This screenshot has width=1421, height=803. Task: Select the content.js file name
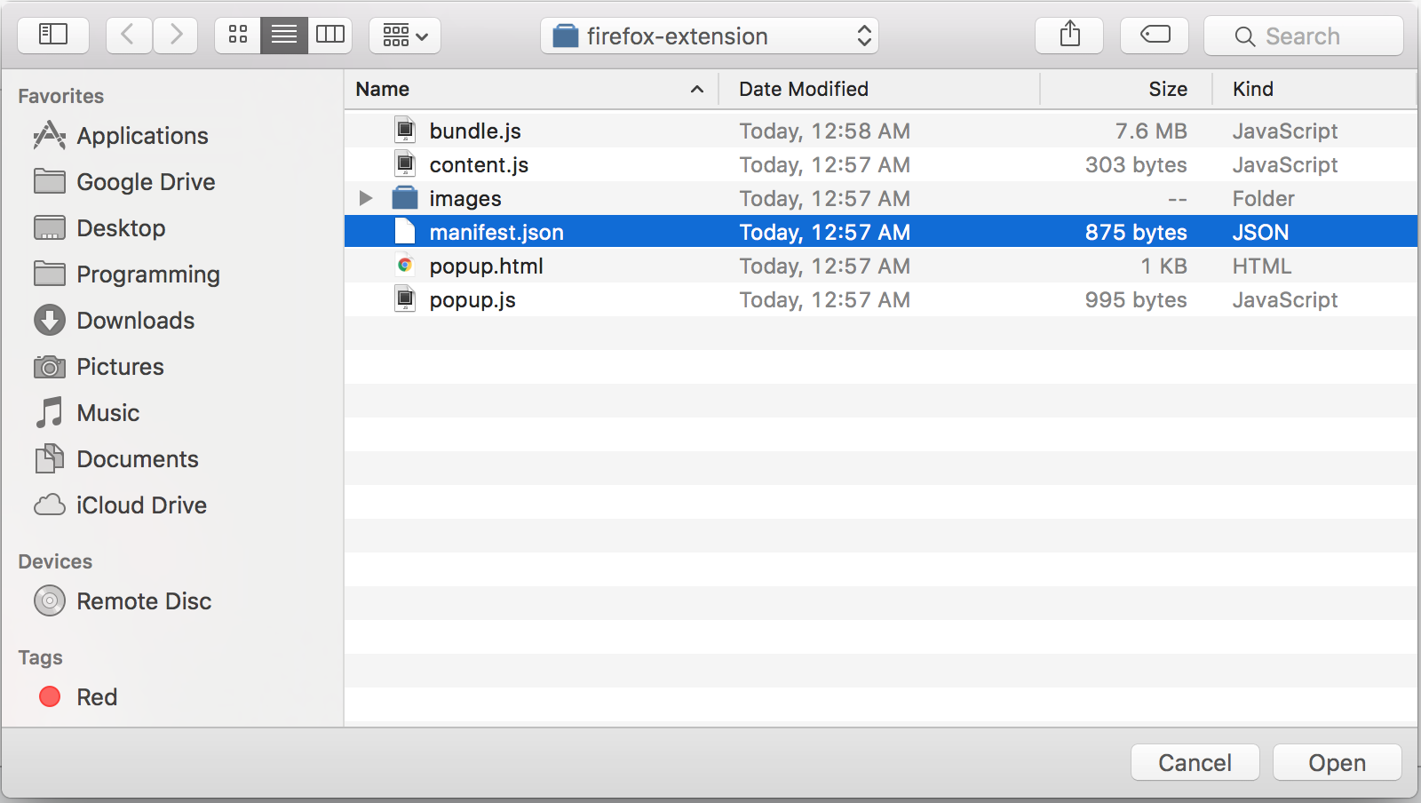pyautogui.click(x=479, y=164)
